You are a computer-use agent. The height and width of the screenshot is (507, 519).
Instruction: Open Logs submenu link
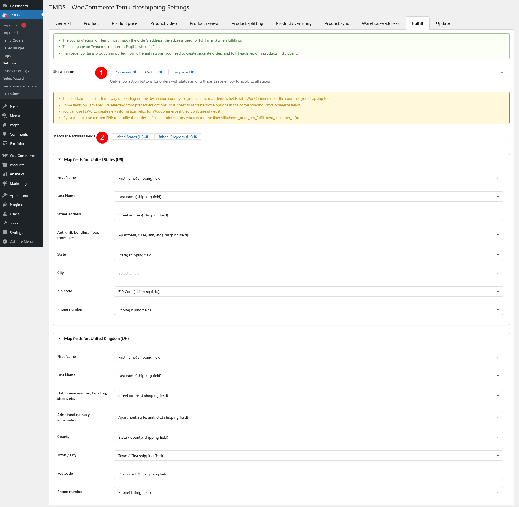pos(7,56)
